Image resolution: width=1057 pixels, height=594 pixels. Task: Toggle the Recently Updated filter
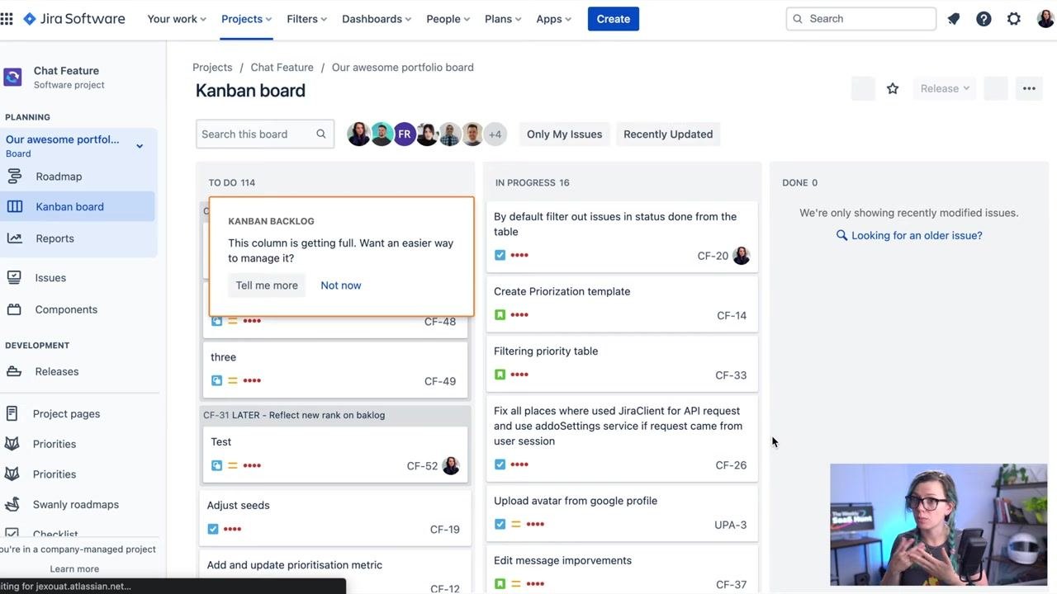(x=668, y=134)
